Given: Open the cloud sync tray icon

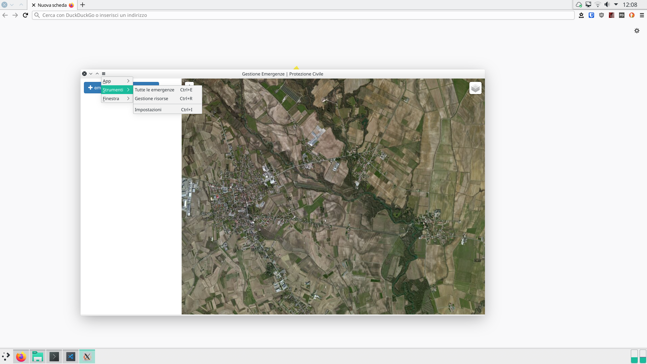Looking at the screenshot, I should tap(579, 5).
